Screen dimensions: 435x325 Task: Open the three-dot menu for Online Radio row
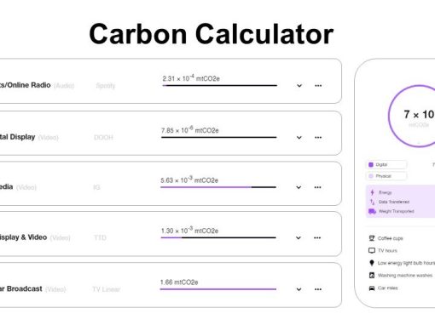coord(318,86)
